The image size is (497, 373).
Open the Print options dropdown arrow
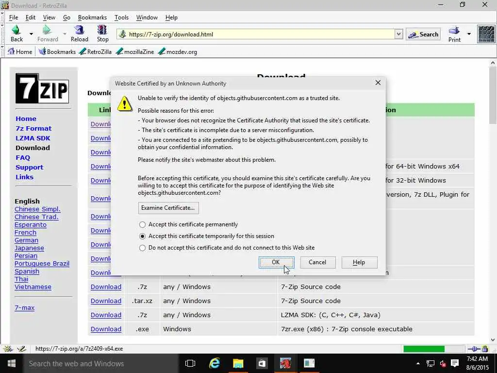coord(469,34)
